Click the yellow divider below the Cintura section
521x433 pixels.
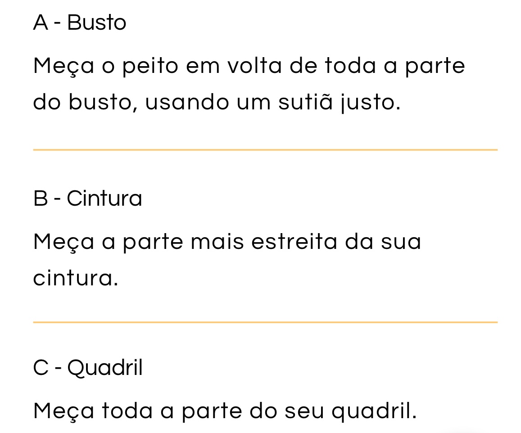265,322
